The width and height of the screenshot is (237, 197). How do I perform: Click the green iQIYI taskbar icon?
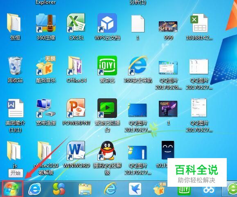click(x=184, y=190)
